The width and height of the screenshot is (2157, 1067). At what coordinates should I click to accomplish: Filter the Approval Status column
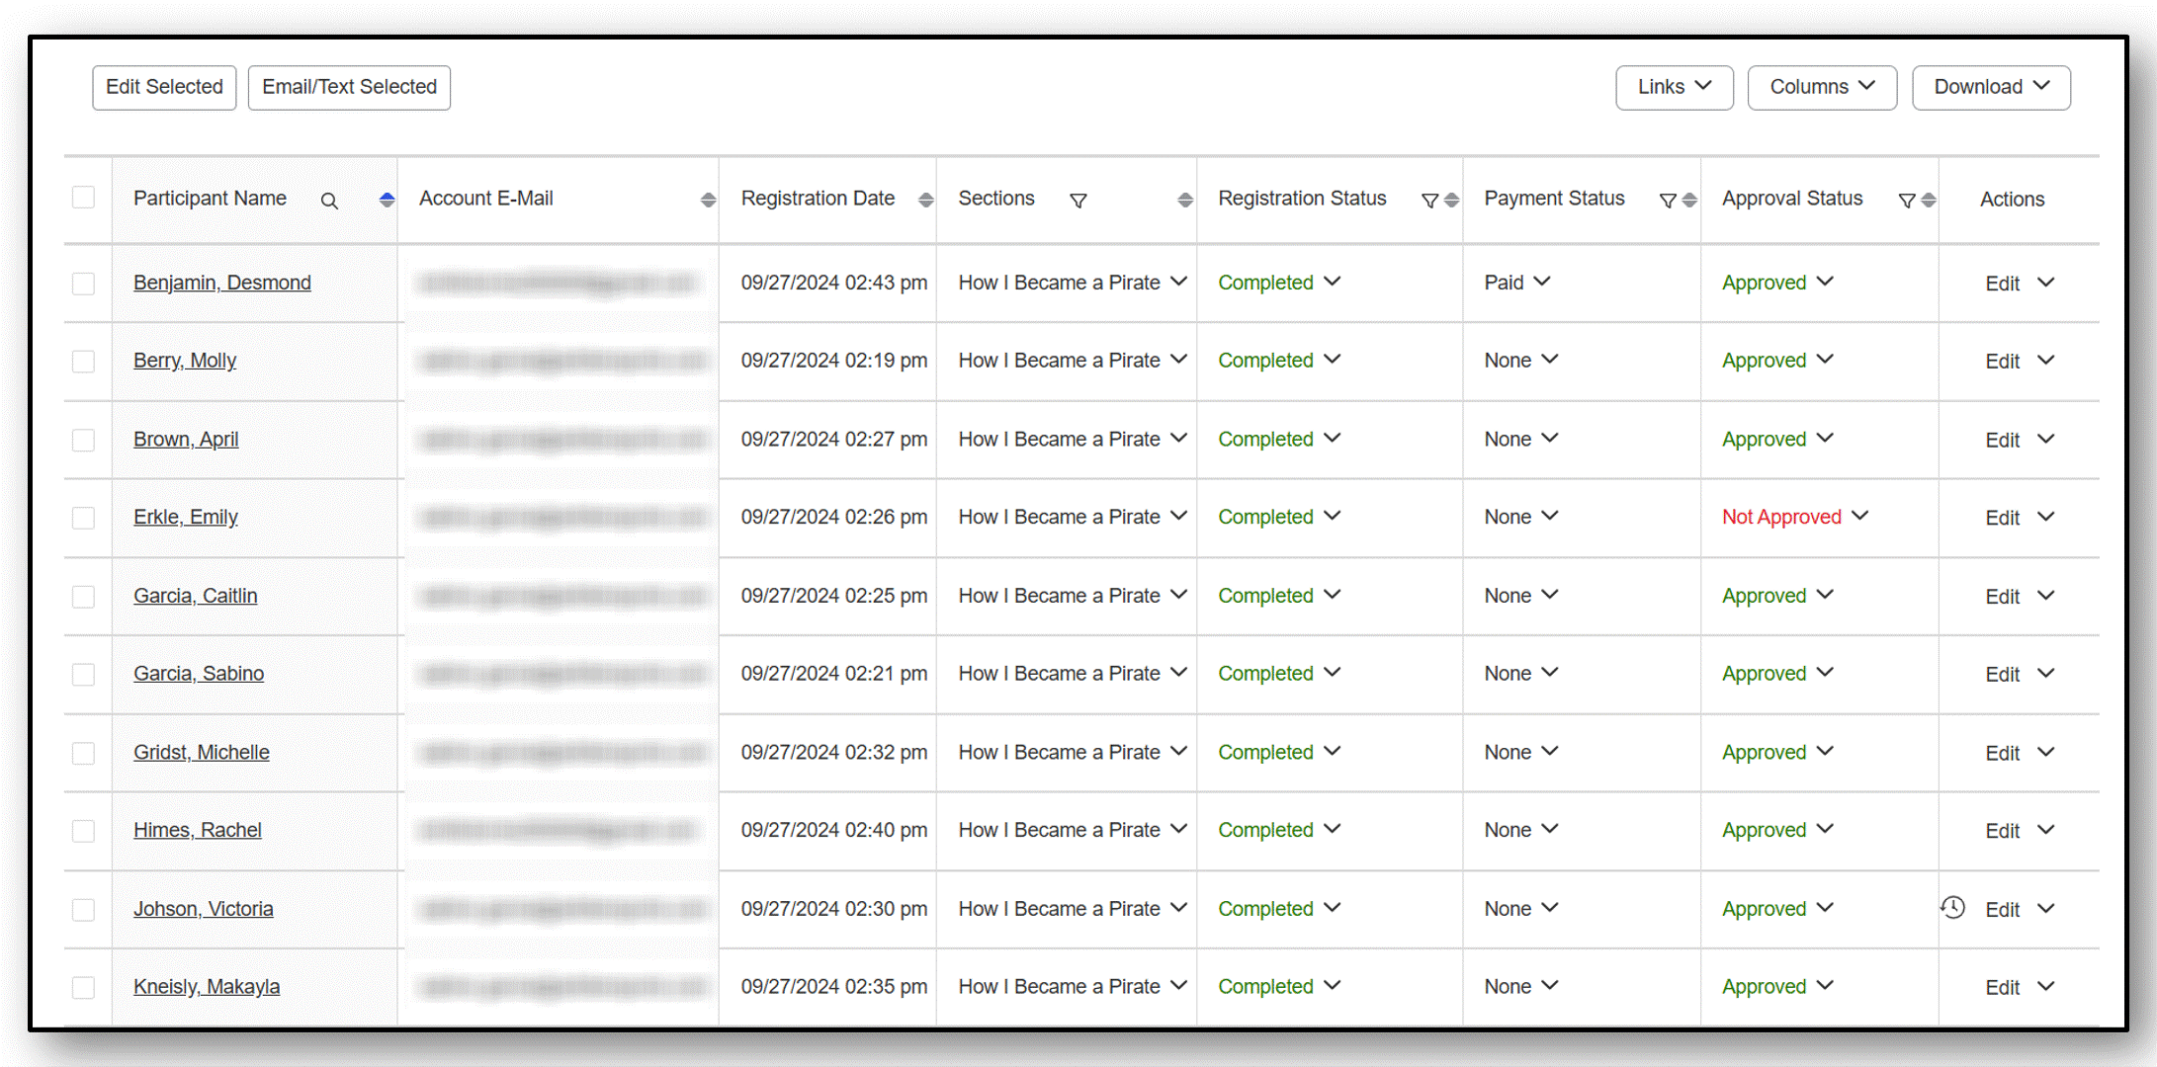[x=1907, y=201]
